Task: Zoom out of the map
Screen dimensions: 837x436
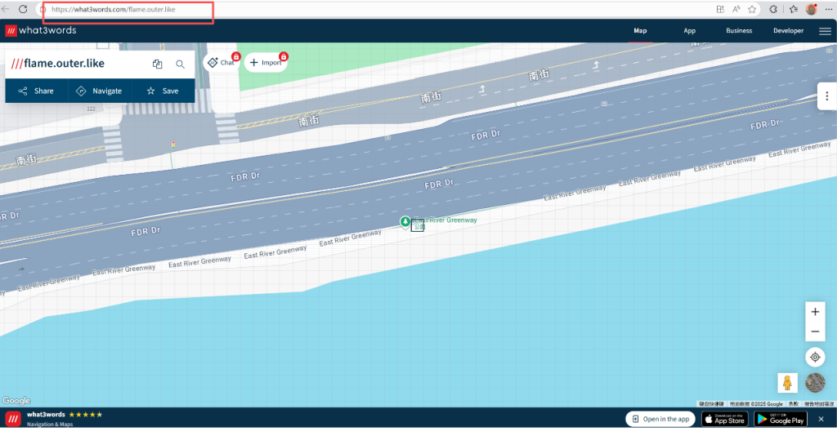Action: pyautogui.click(x=815, y=332)
